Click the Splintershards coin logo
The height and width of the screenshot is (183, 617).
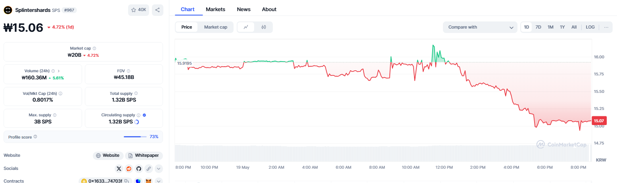tap(8, 10)
